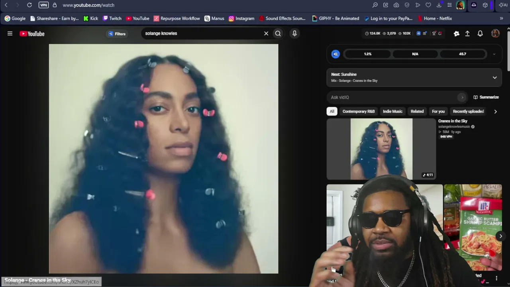Select the Related chip
This screenshot has width=510, height=287.
[417, 111]
